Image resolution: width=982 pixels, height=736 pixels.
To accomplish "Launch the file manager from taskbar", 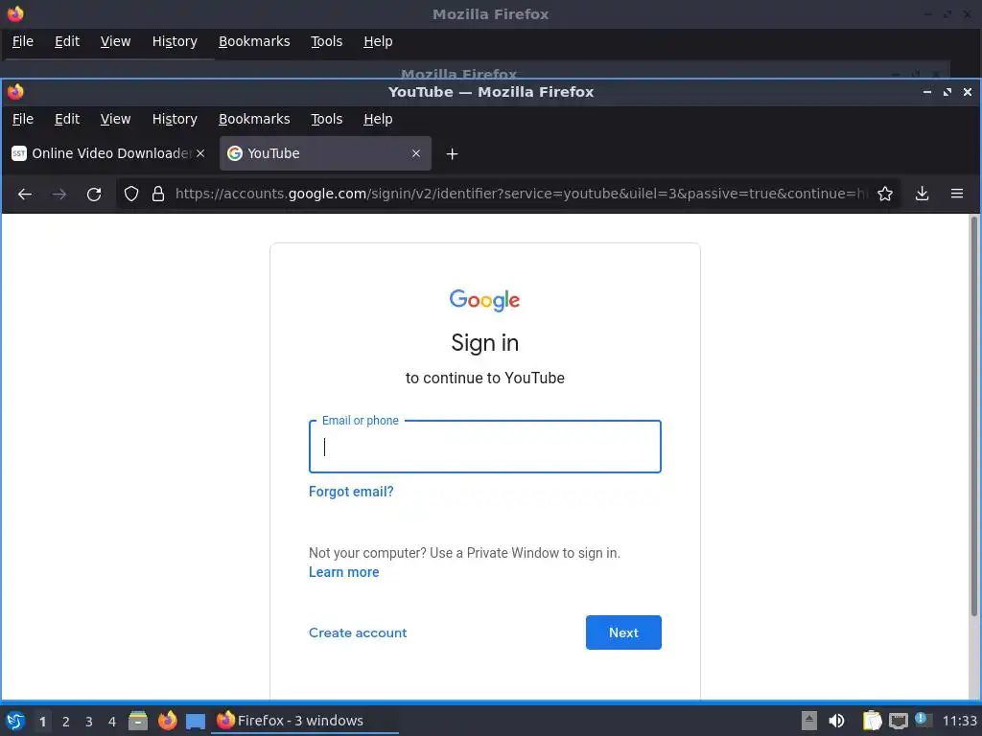I will point(138,721).
